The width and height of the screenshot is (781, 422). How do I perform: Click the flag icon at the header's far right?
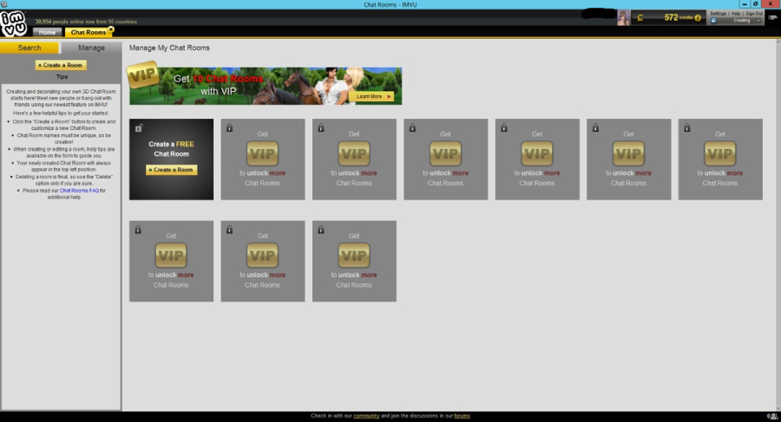coord(773,17)
